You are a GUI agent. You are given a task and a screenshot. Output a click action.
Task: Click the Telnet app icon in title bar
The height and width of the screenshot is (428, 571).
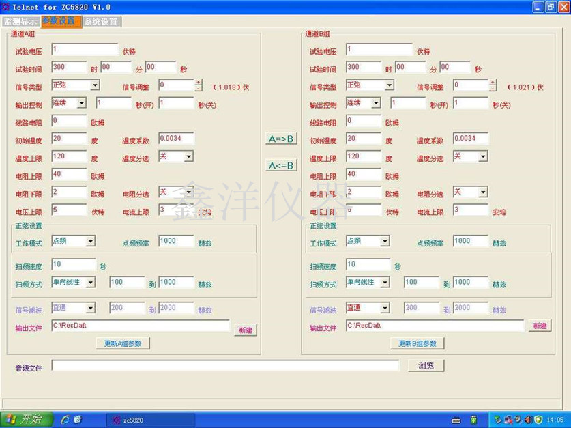pyautogui.click(x=6, y=7)
